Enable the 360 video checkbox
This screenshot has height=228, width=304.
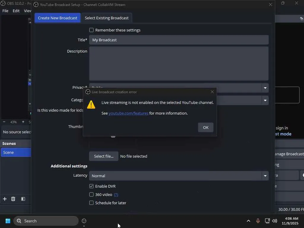(x=91, y=194)
